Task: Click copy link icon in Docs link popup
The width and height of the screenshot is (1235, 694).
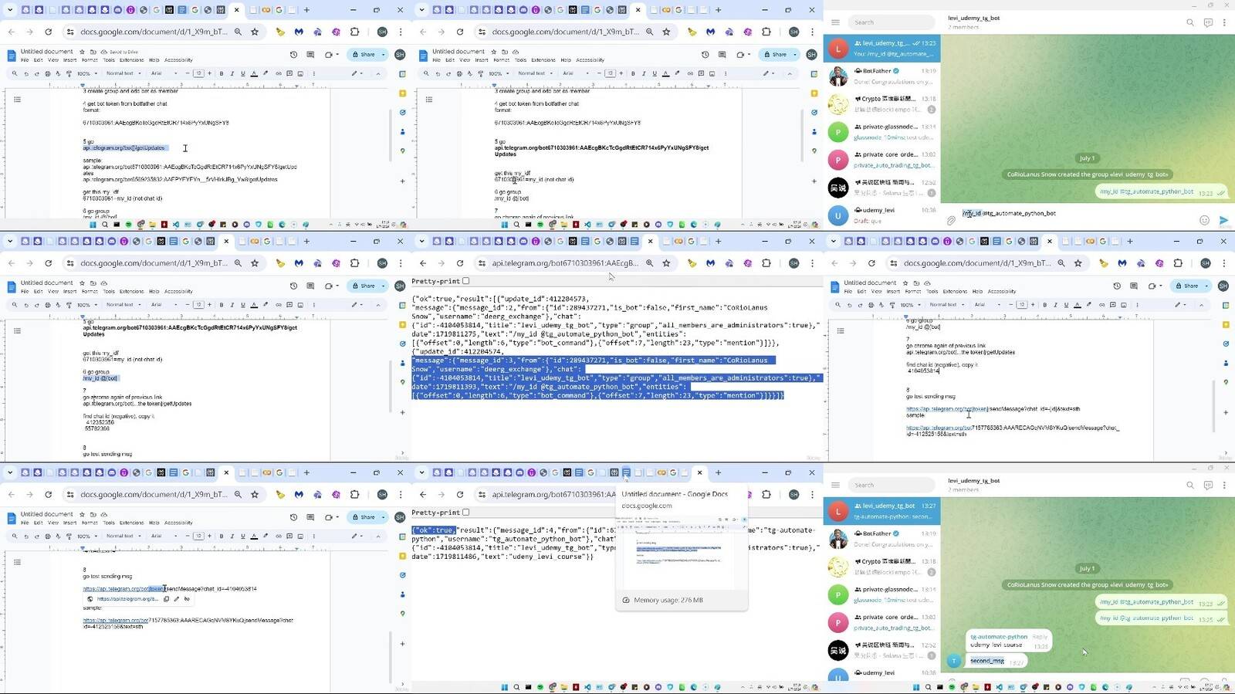Action: 166,599
